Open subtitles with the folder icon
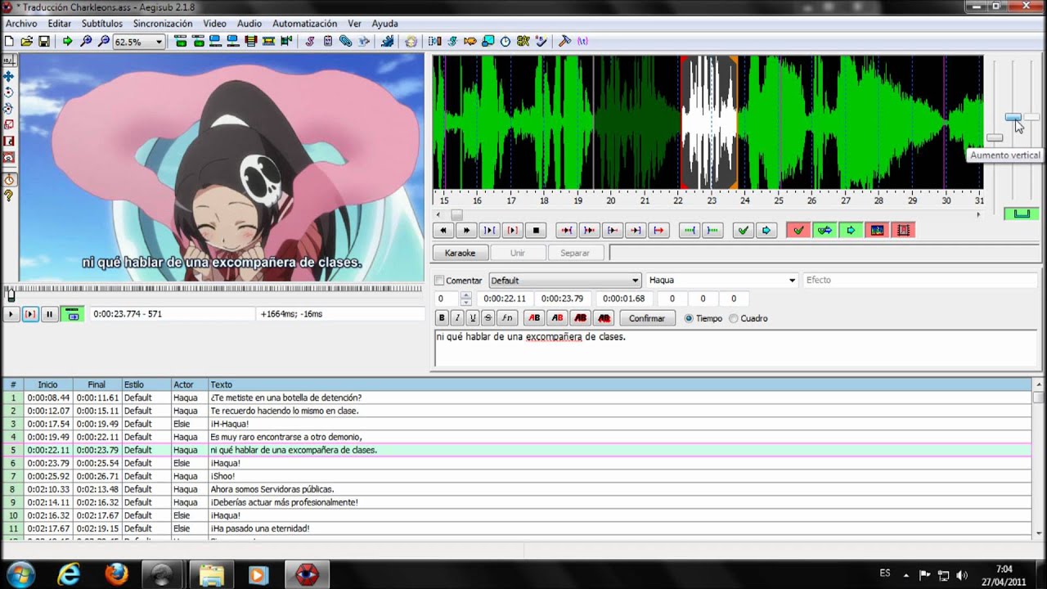1047x589 pixels. click(x=26, y=41)
